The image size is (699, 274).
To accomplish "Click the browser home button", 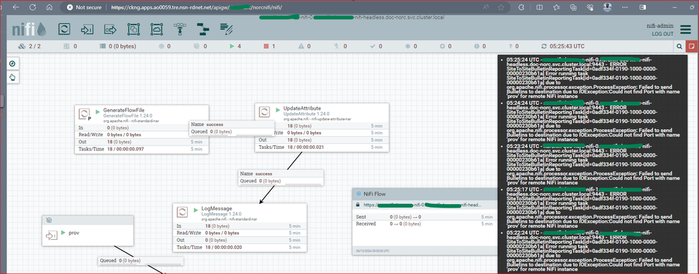I will click(50, 8).
